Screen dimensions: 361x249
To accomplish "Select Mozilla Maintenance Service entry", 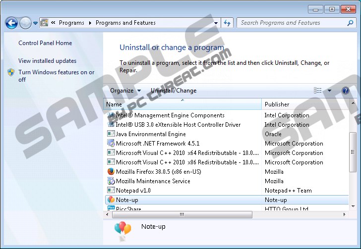I will click(227, 181).
